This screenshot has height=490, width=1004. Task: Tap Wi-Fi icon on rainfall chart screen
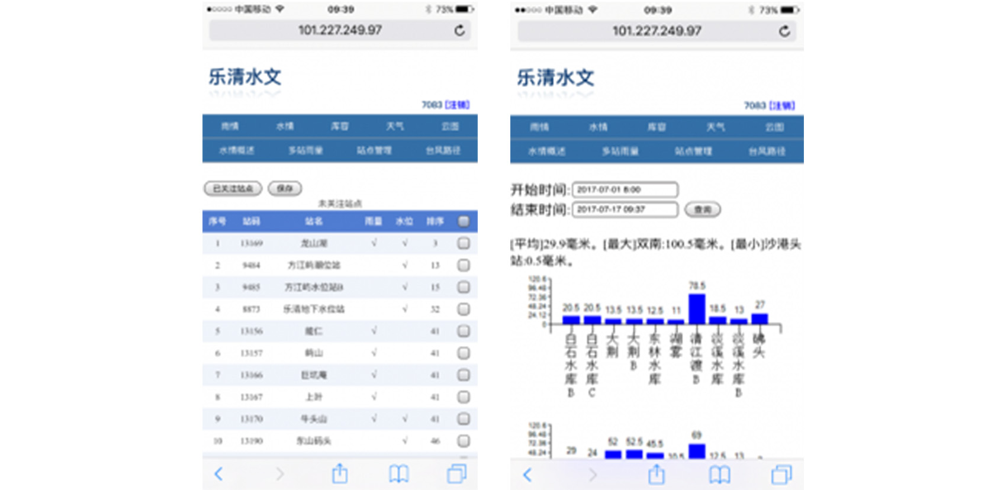(593, 10)
